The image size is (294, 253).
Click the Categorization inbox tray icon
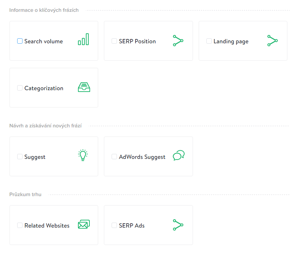pos(84,87)
